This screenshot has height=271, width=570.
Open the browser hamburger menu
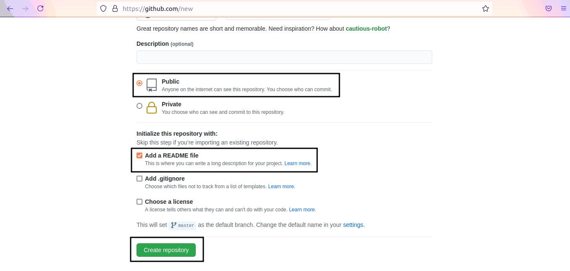564,8
